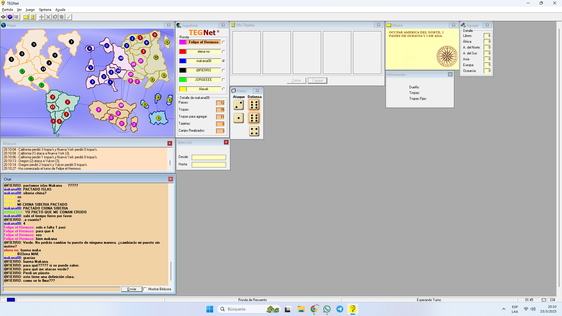Click the Libres value field

[487, 36]
